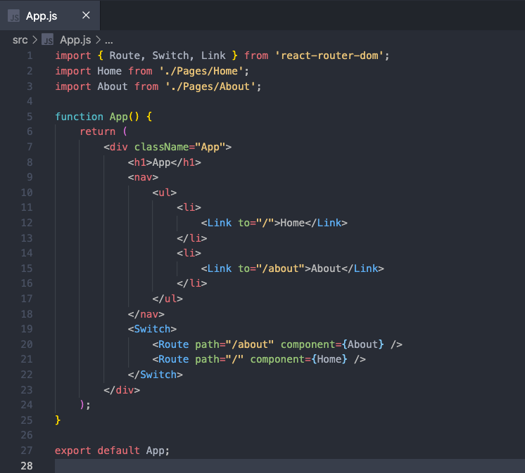This screenshot has height=473, width=525.
Task: Click './Pages/About' import path
Action: coord(210,86)
